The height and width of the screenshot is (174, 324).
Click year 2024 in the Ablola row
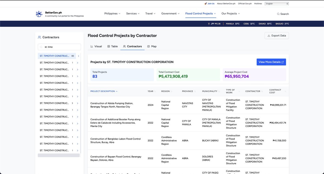[x=150, y=105]
